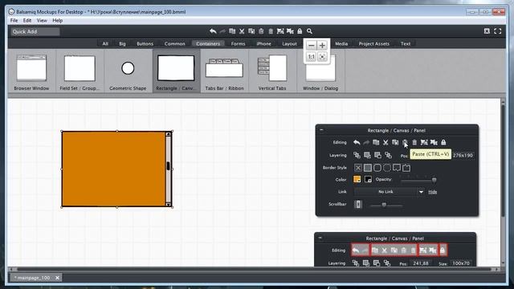Click Undo in the property inspector Editing row
Image resolution: width=514 pixels, height=289 pixels.
tap(357, 143)
